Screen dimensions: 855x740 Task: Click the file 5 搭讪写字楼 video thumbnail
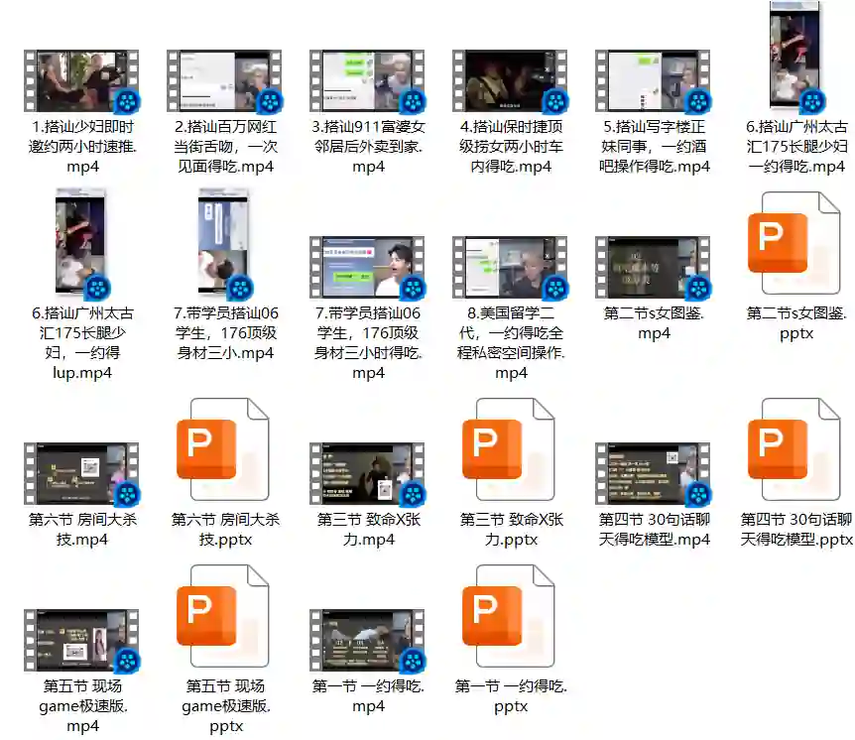[x=653, y=81]
